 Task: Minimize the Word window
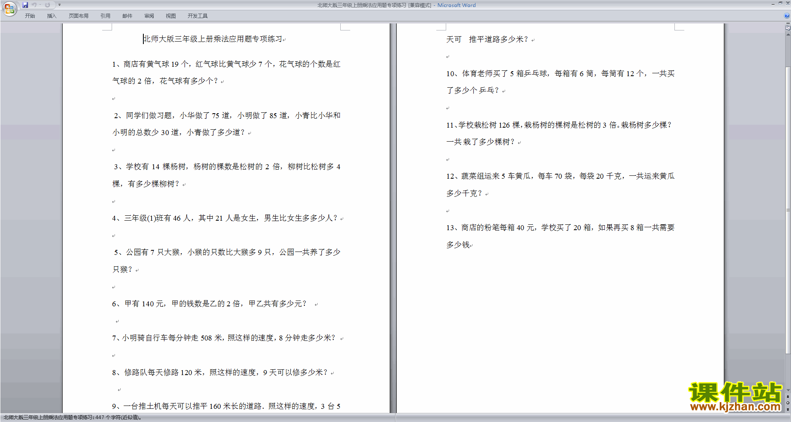(x=773, y=4)
